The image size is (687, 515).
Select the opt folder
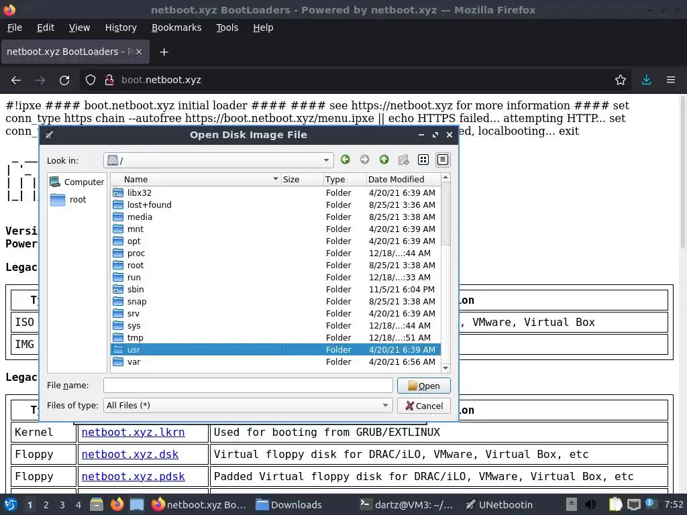click(x=275, y=241)
